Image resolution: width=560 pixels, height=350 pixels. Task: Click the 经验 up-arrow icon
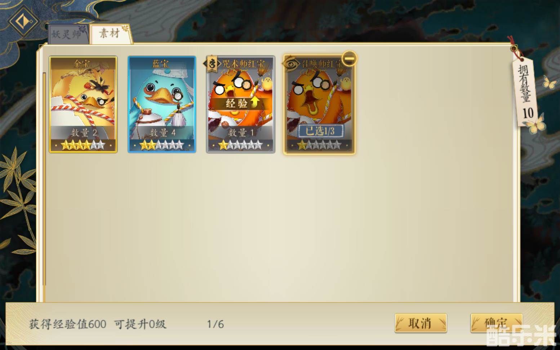tap(254, 102)
